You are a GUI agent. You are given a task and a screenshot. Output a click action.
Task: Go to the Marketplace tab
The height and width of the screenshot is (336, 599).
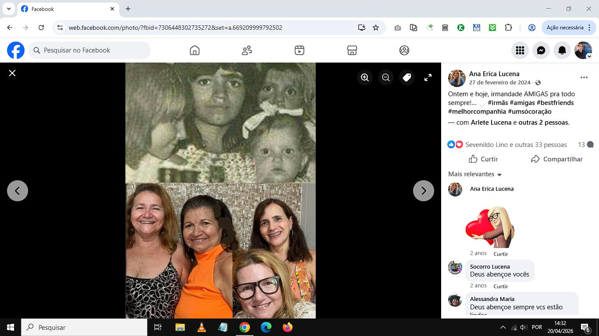tap(352, 50)
